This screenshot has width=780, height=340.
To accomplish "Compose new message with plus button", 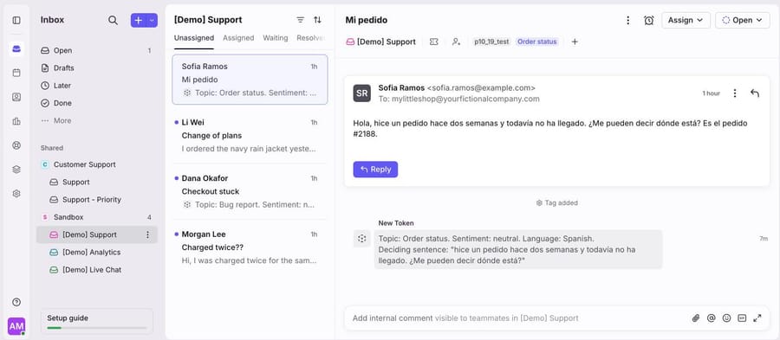I will pyautogui.click(x=139, y=21).
